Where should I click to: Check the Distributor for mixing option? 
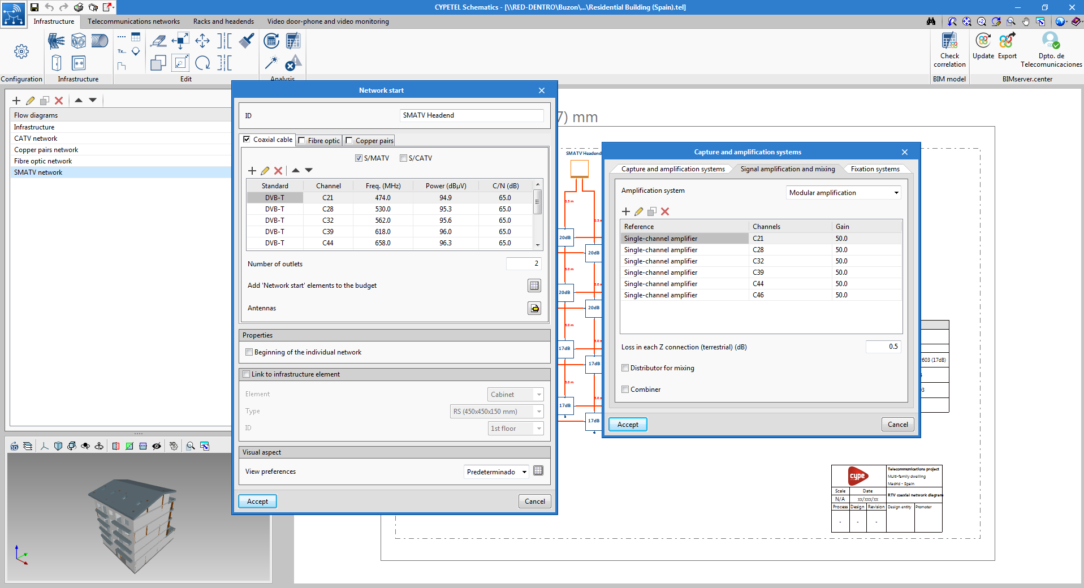coord(625,368)
